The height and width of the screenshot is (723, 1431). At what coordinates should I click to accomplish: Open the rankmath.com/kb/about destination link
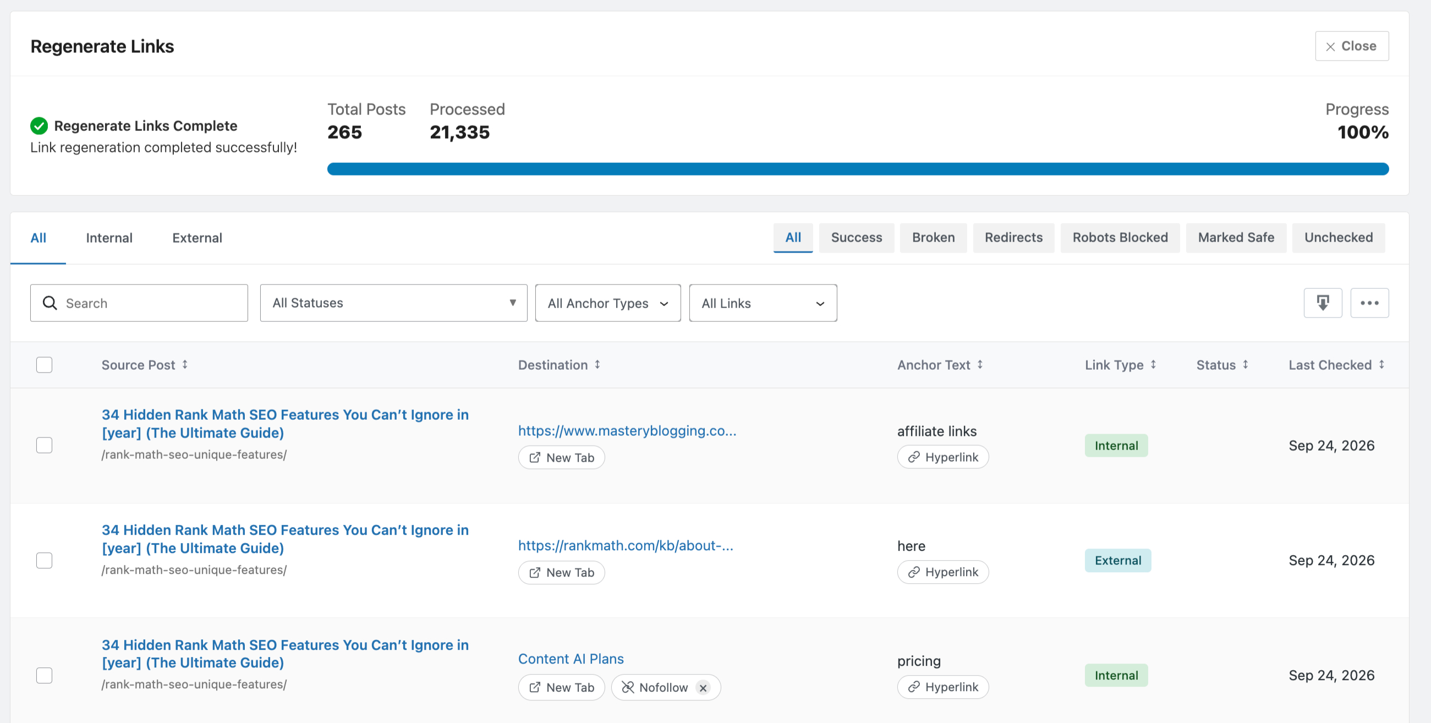(626, 546)
